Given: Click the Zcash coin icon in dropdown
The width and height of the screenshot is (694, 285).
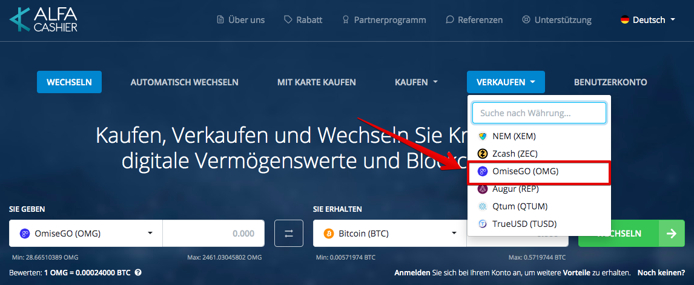Looking at the screenshot, I should point(483,154).
